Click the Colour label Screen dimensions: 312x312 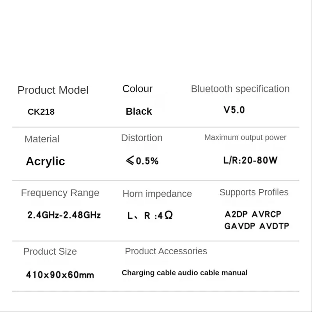click(137, 89)
